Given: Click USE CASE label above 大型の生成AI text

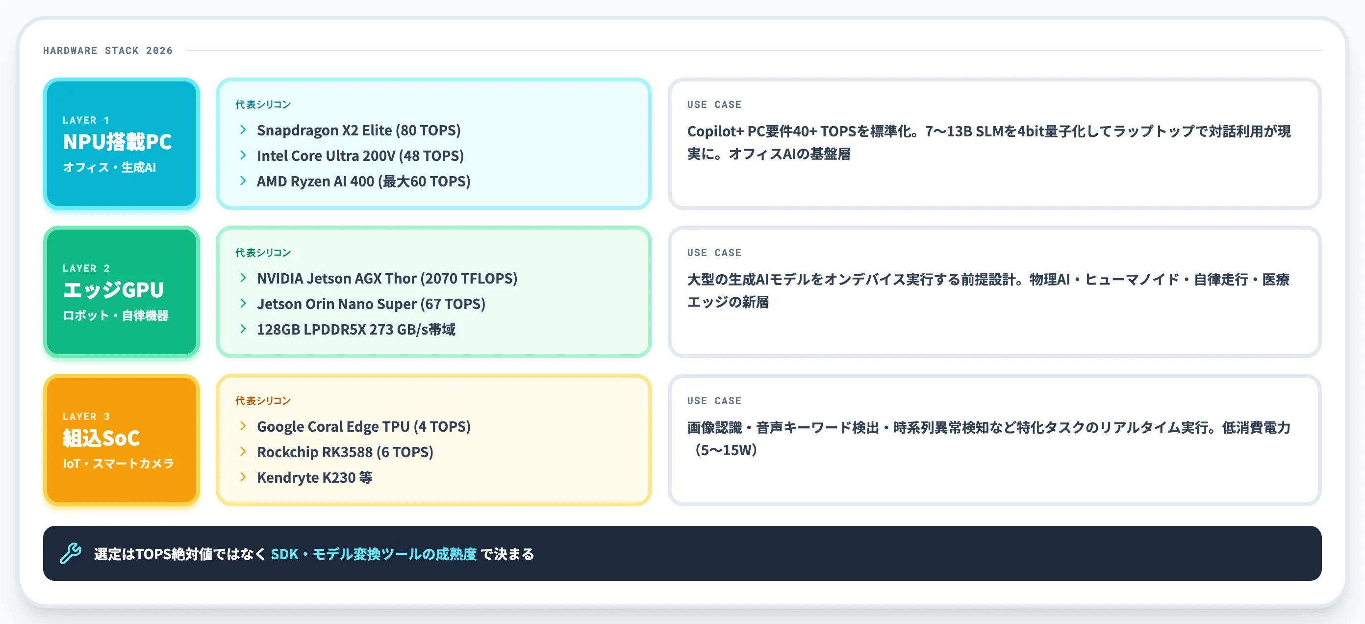Looking at the screenshot, I should pos(714,252).
